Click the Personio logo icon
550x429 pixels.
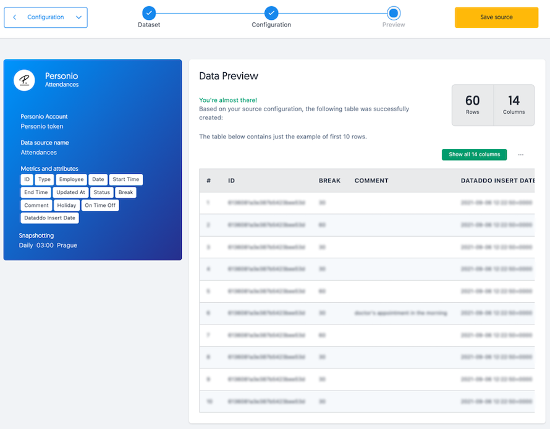(24, 80)
